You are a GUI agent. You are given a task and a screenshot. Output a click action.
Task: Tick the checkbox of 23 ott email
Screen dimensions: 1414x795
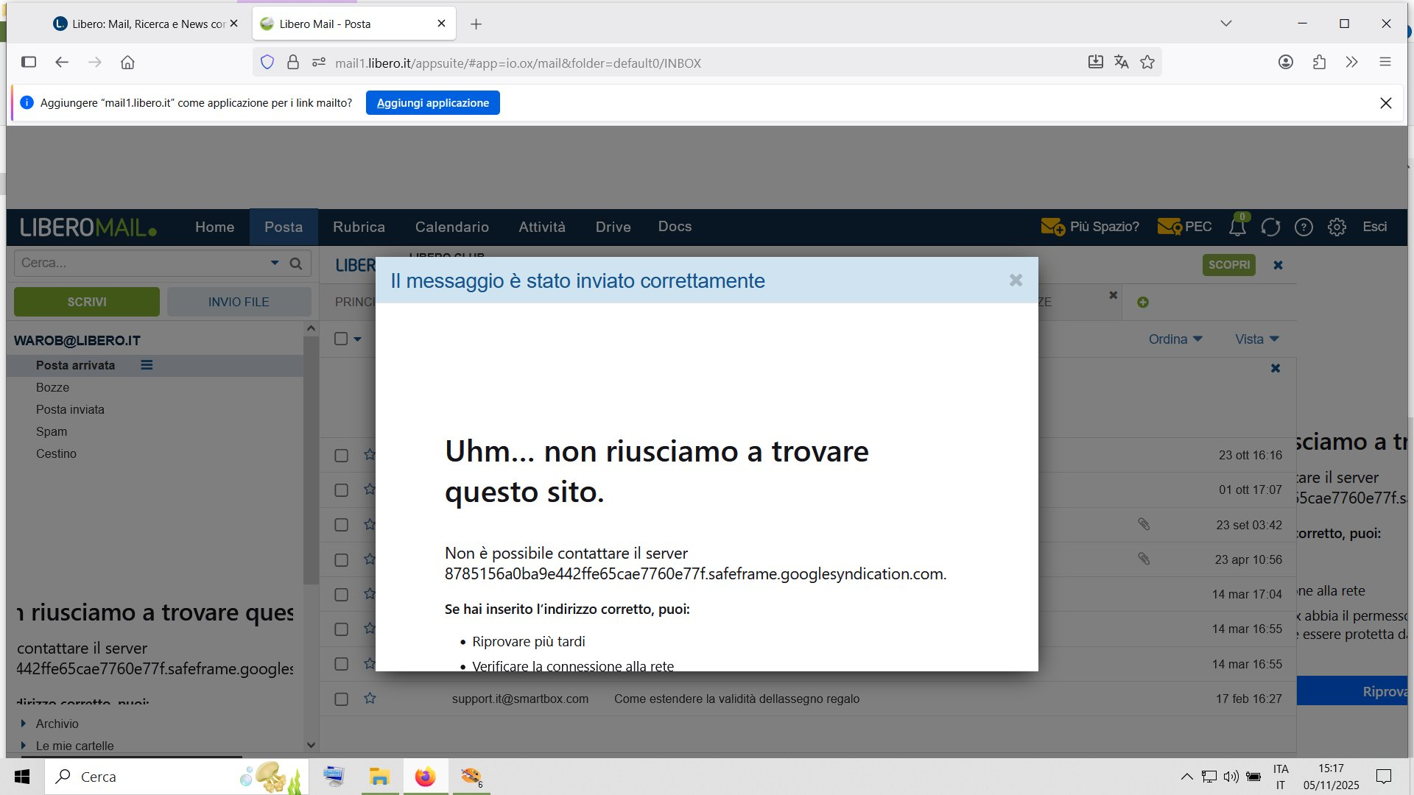pyautogui.click(x=341, y=456)
